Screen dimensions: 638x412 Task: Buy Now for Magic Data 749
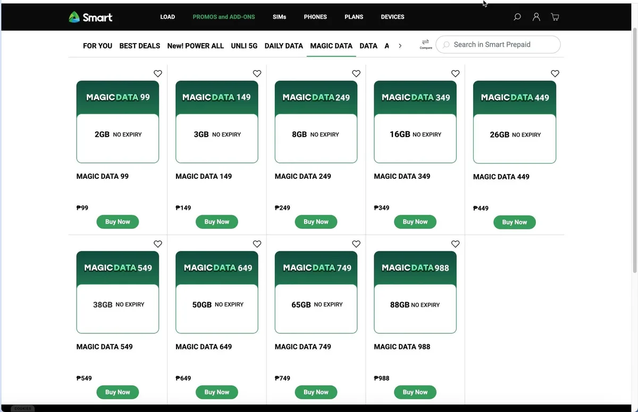[316, 392]
